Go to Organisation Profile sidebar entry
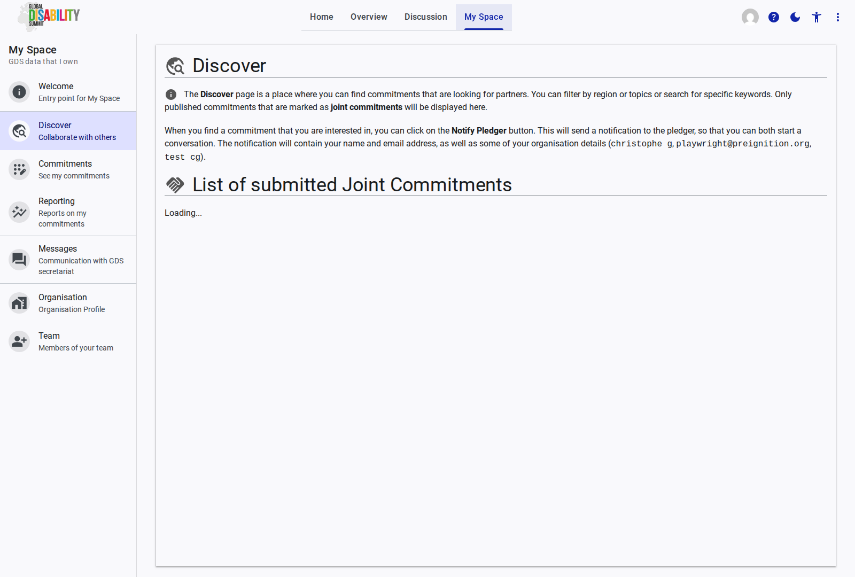 72,309
